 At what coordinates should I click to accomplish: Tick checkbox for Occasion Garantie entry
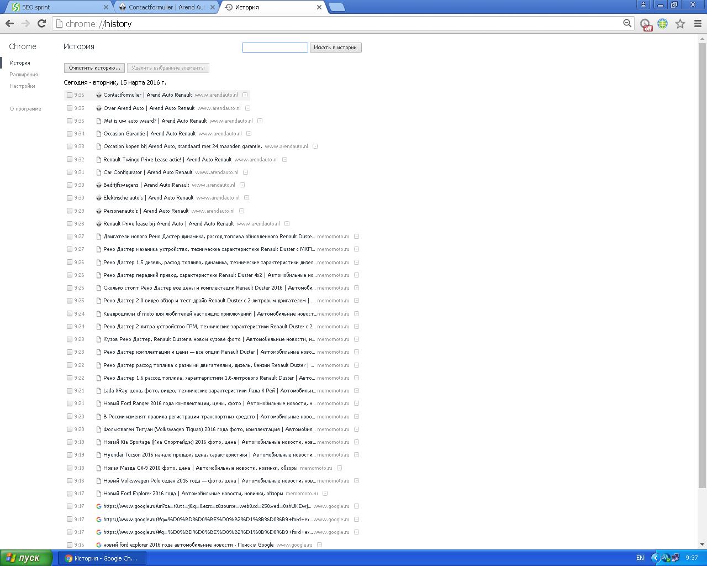70,134
